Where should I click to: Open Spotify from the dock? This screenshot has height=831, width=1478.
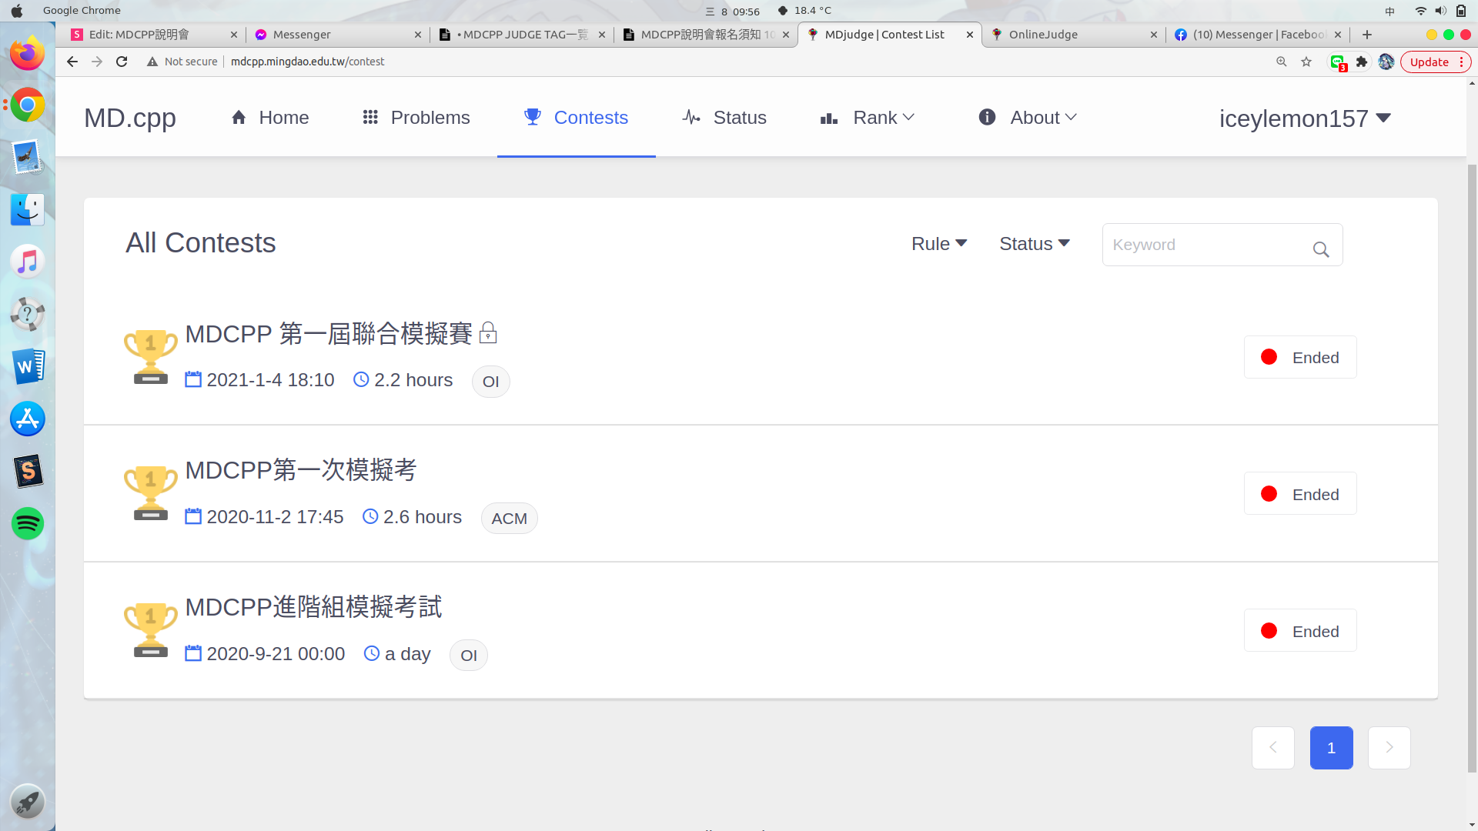(x=28, y=524)
